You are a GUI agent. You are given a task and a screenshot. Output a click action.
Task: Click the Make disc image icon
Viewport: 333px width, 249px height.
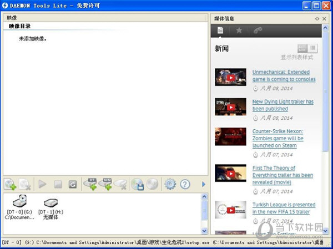coord(138,184)
